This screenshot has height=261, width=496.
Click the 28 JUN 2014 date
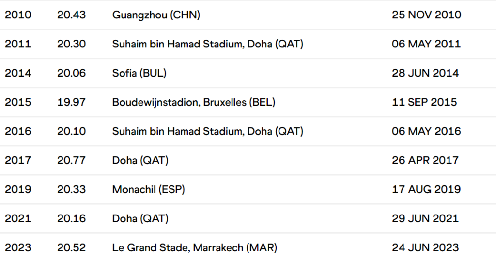tap(425, 73)
